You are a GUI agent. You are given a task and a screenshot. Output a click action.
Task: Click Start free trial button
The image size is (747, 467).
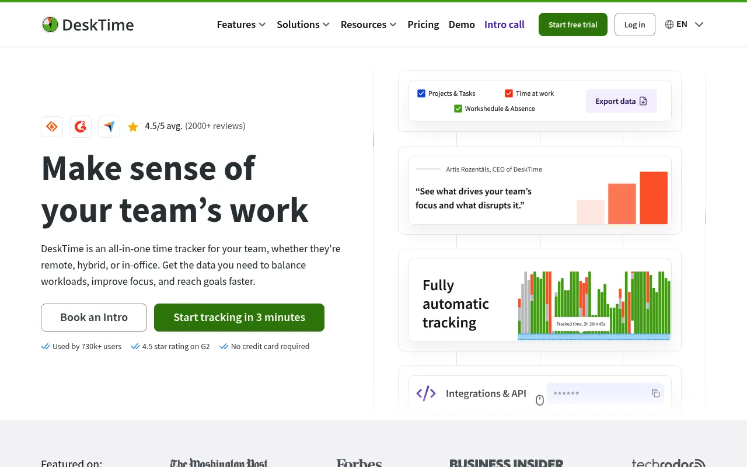tap(573, 25)
